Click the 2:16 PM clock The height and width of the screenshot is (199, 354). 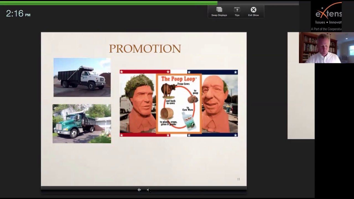pyautogui.click(x=18, y=14)
